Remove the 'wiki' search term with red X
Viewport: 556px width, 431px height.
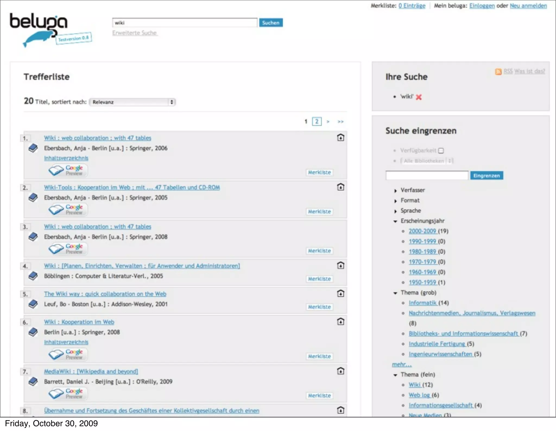pos(419,97)
